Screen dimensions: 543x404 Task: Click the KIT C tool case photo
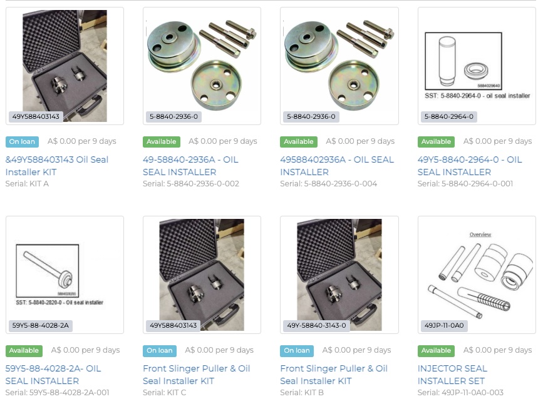[202, 275]
